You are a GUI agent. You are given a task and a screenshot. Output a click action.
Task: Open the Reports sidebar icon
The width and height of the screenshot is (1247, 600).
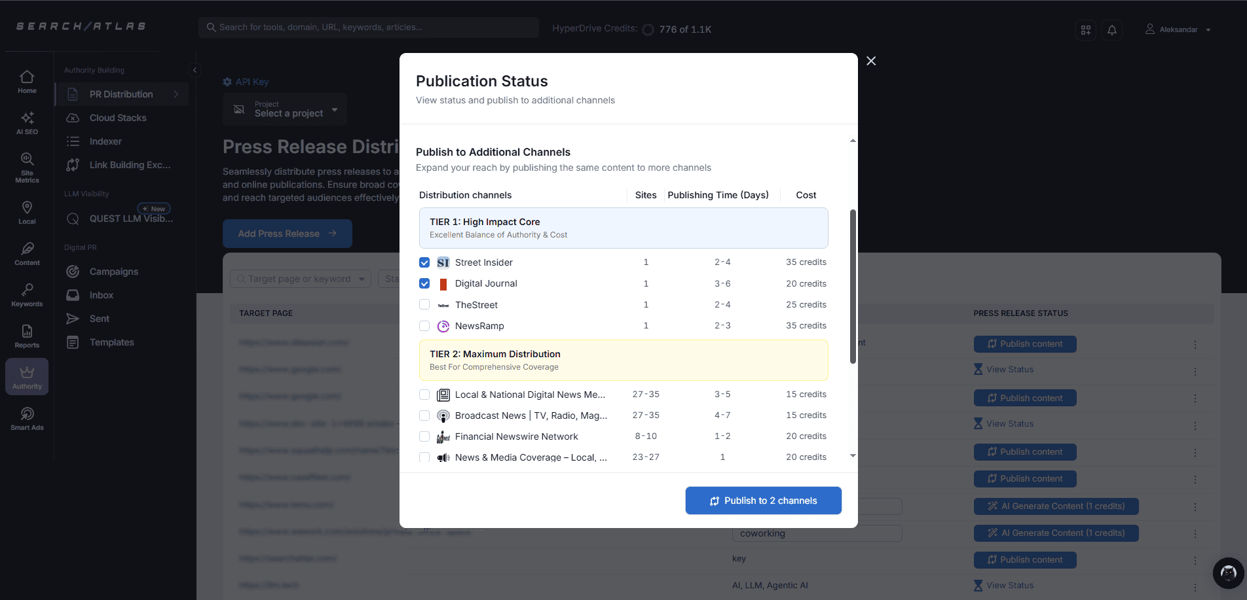tap(27, 336)
